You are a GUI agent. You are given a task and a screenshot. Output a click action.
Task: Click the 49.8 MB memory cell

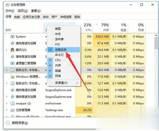(x=102, y=50)
